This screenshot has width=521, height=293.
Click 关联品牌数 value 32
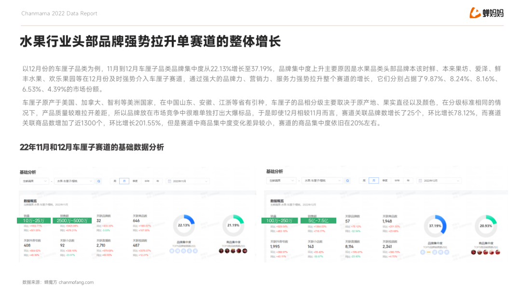pyautogui.click(x=99, y=221)
